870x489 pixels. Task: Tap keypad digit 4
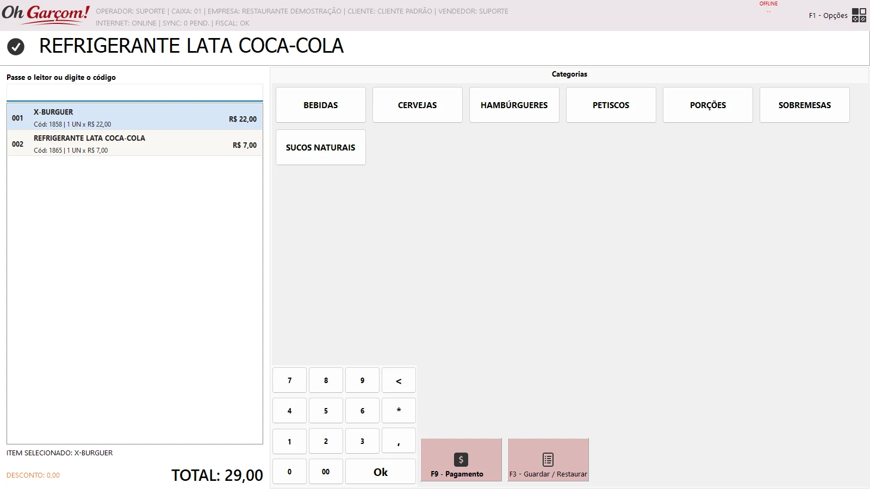[289, 411]
